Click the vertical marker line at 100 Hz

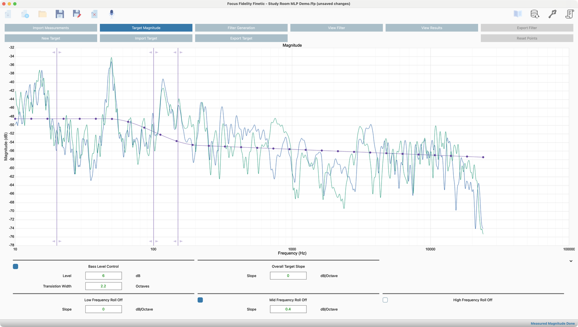click(x=154, y=146)
